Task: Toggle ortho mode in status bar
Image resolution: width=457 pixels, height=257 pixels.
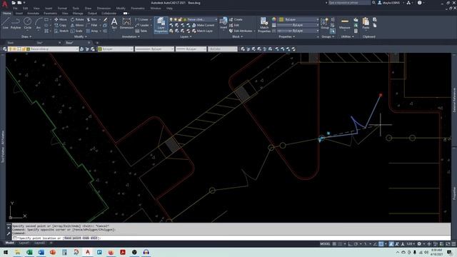Action: tap(350, 244)
